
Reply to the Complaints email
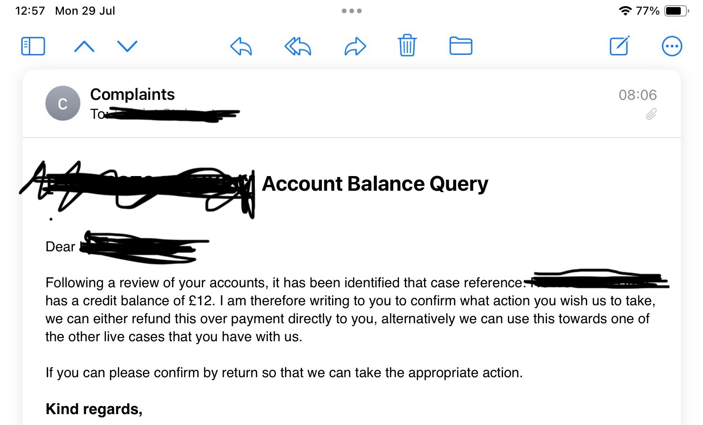[241, 46]
